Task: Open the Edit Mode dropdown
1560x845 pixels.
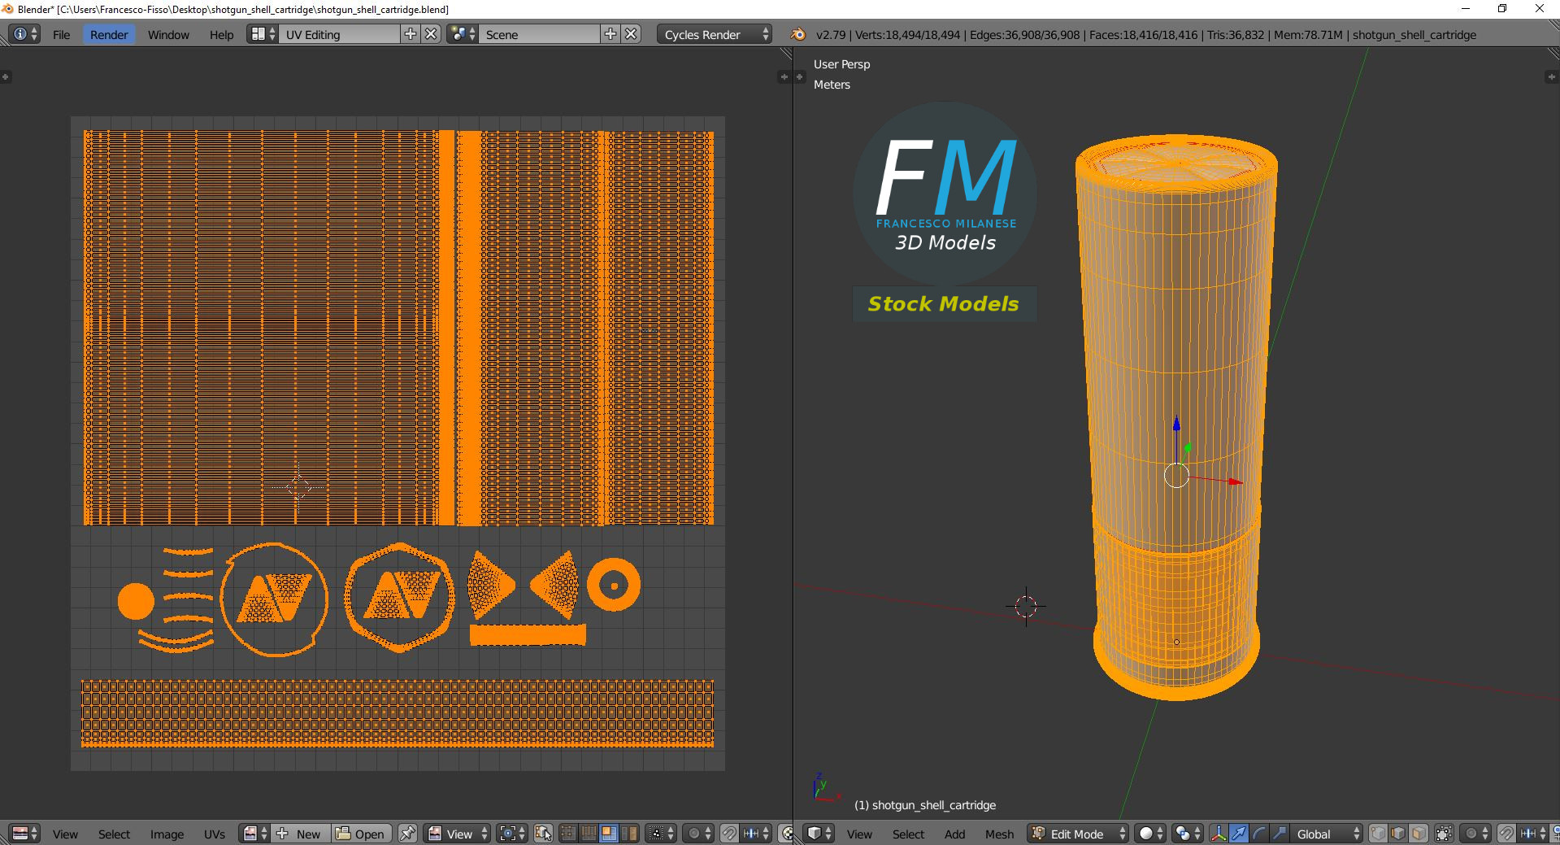Action: (x=1079, y=834)
